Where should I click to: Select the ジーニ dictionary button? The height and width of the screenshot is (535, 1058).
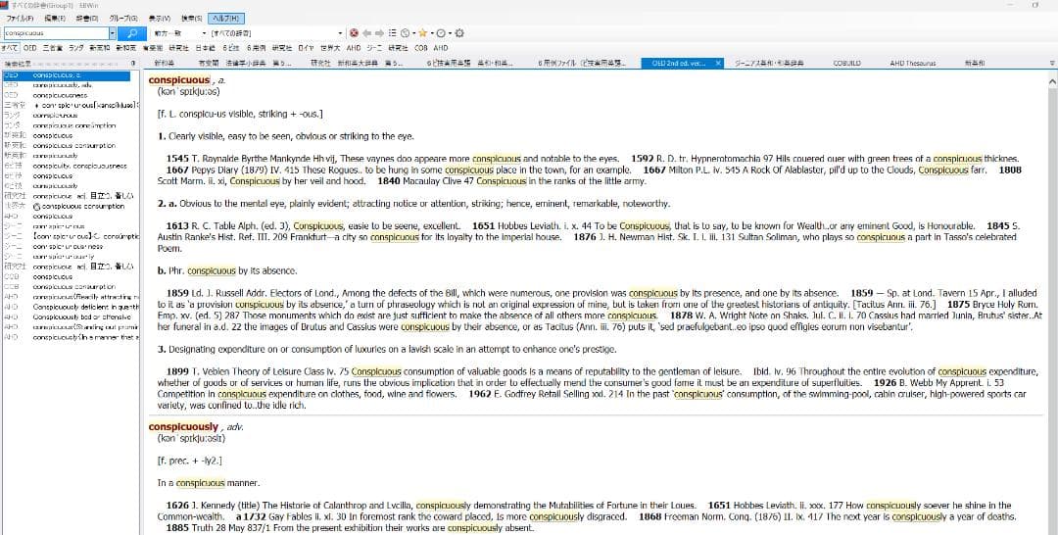click(x=374, y=48)
